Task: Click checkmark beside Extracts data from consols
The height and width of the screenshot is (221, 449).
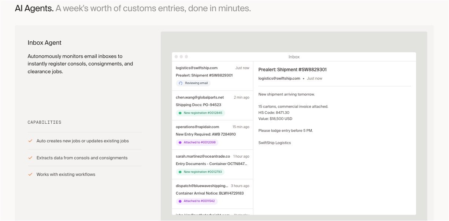Action: click(30, 158)
